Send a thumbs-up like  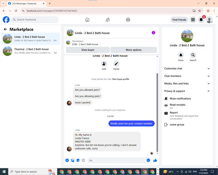pos(155,161)
